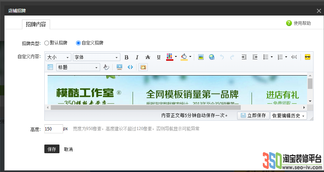Increase indent of paragraph
The height and width of the screenshot is (172, 324).
click(244, 57)
